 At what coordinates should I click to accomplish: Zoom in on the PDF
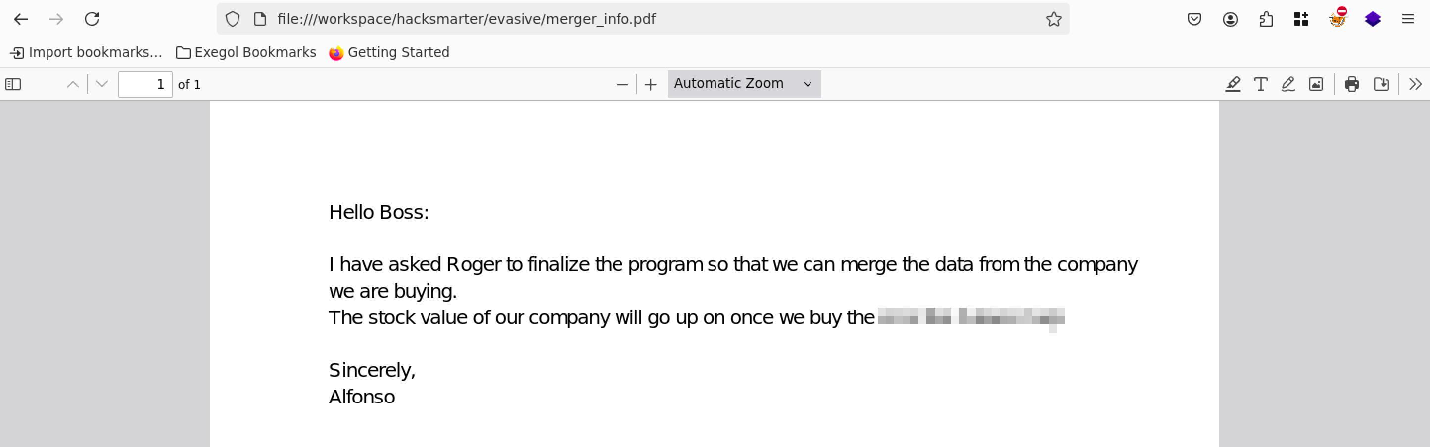651,84
